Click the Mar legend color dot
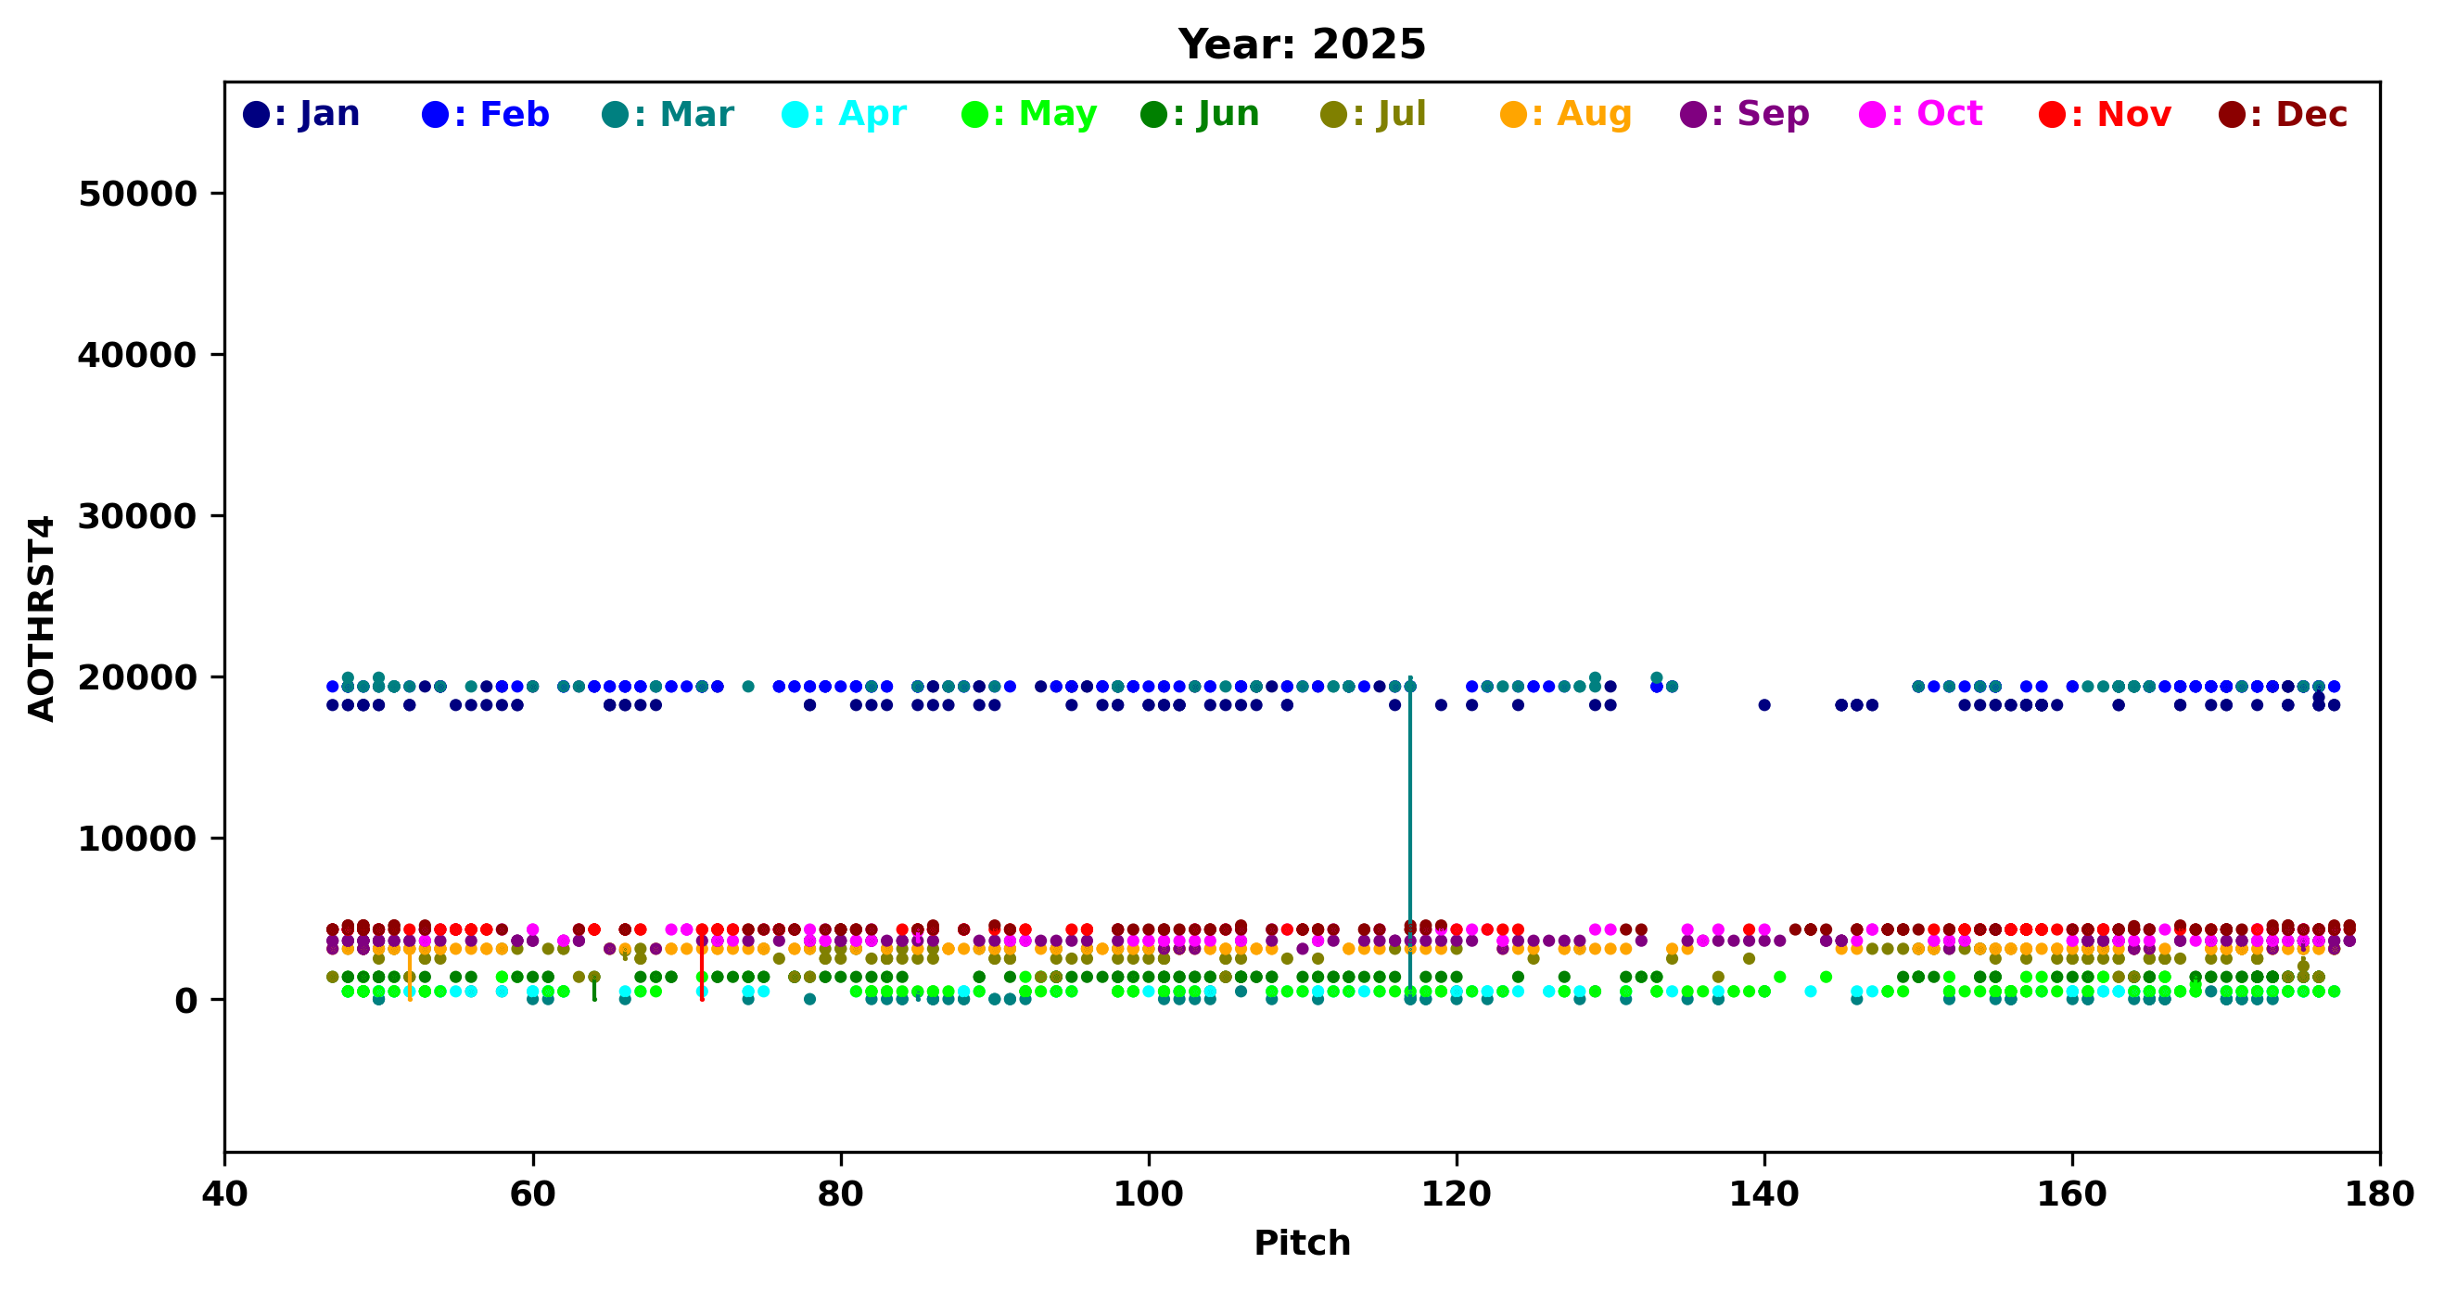The width and height of the screenshot is (2444, 1289). tap(615, 115)
